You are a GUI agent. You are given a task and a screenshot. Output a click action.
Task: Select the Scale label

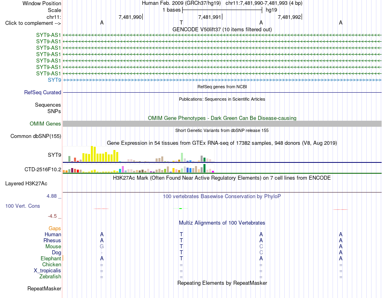coord(54,10)
